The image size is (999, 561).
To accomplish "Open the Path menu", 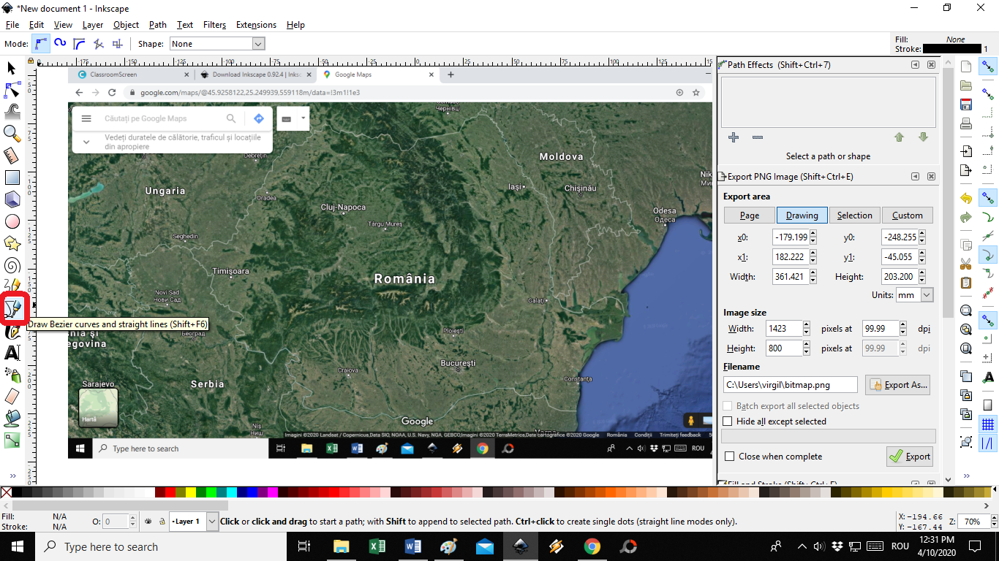I will (x=158, y=25).
